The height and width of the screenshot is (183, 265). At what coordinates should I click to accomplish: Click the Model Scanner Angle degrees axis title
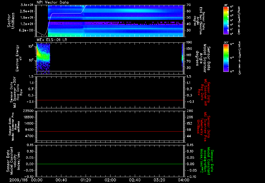tap(203, 58)
